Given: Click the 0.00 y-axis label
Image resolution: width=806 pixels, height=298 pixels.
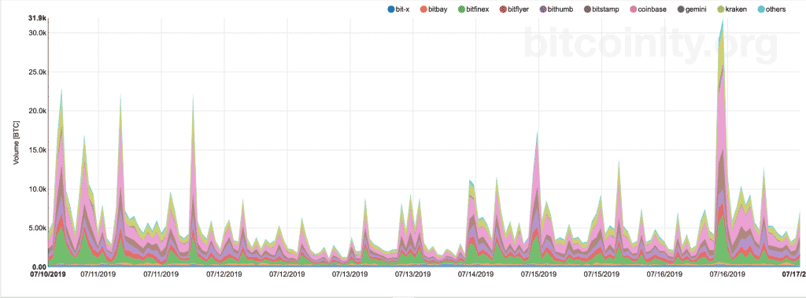Looking at the screenshot, I should coord(39,267).
